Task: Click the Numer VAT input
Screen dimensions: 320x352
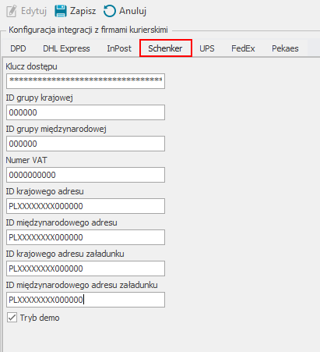Action: [x=86, y=175]
